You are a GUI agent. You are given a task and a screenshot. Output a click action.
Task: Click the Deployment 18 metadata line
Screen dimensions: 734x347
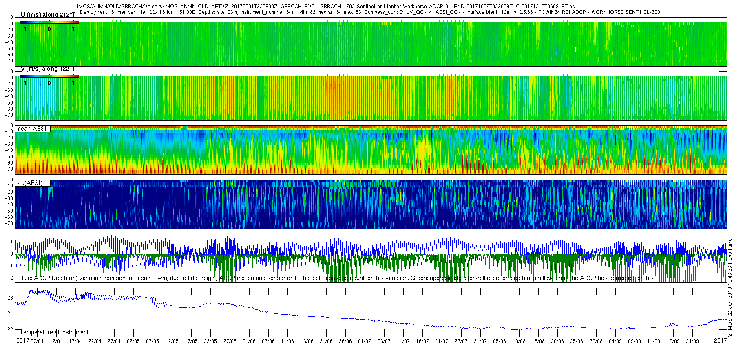[370, 12]
